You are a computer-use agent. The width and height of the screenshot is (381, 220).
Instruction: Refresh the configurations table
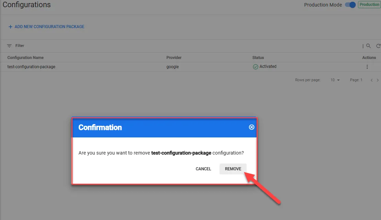(x=378, y=46)
